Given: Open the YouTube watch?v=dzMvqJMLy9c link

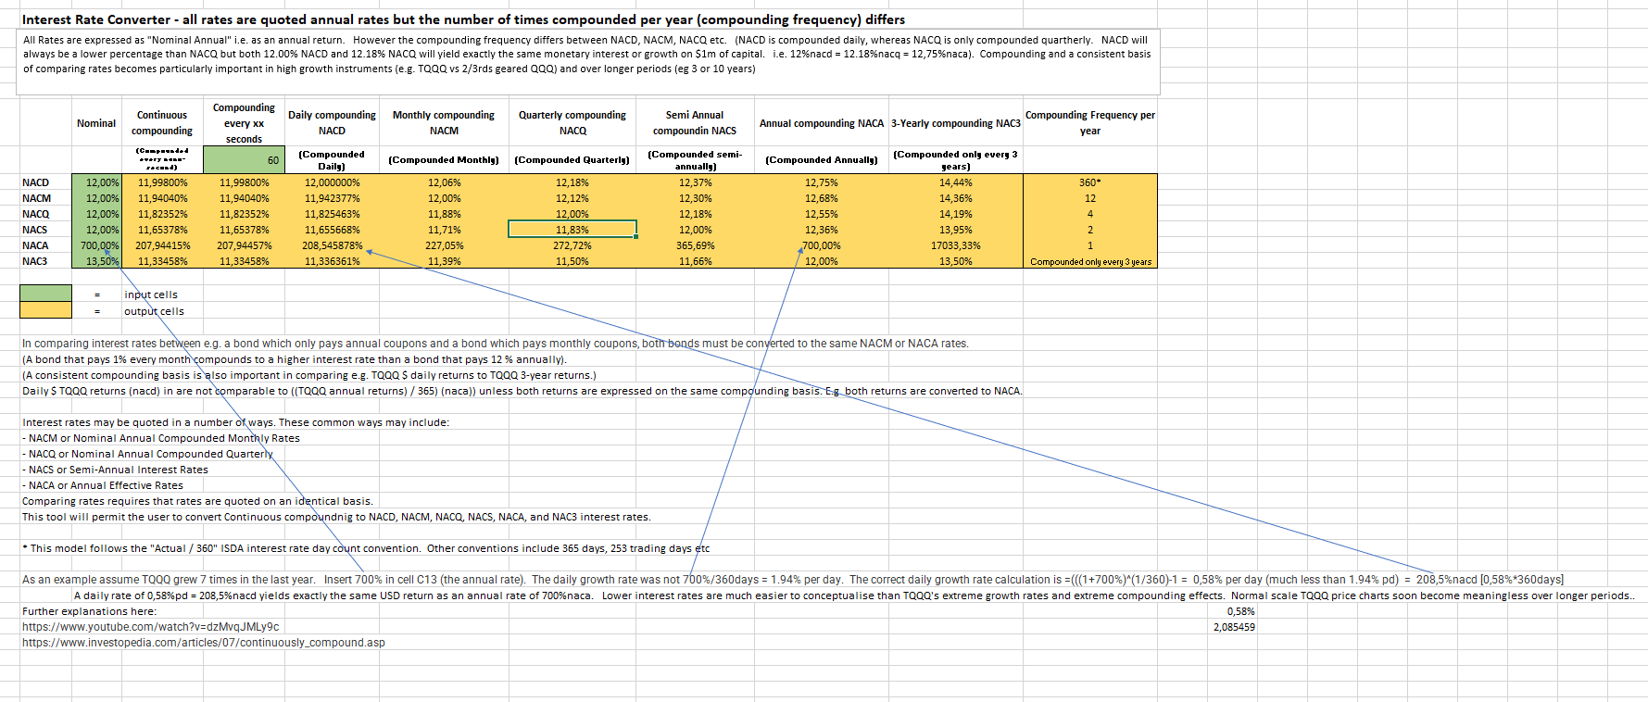Looking at the screenshot, I should [x=150, y=627].
